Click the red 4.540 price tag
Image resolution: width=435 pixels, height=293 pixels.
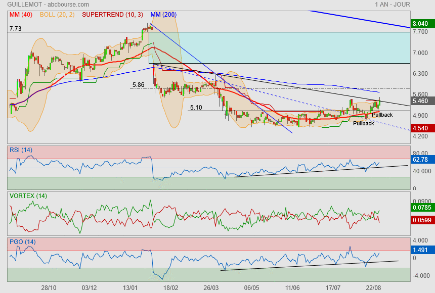pos(421,128)
